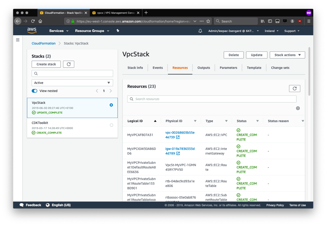The height and width of the screenshot is (225, 326).
Task: Open the Change sets tab
Action: coord(280,67)
